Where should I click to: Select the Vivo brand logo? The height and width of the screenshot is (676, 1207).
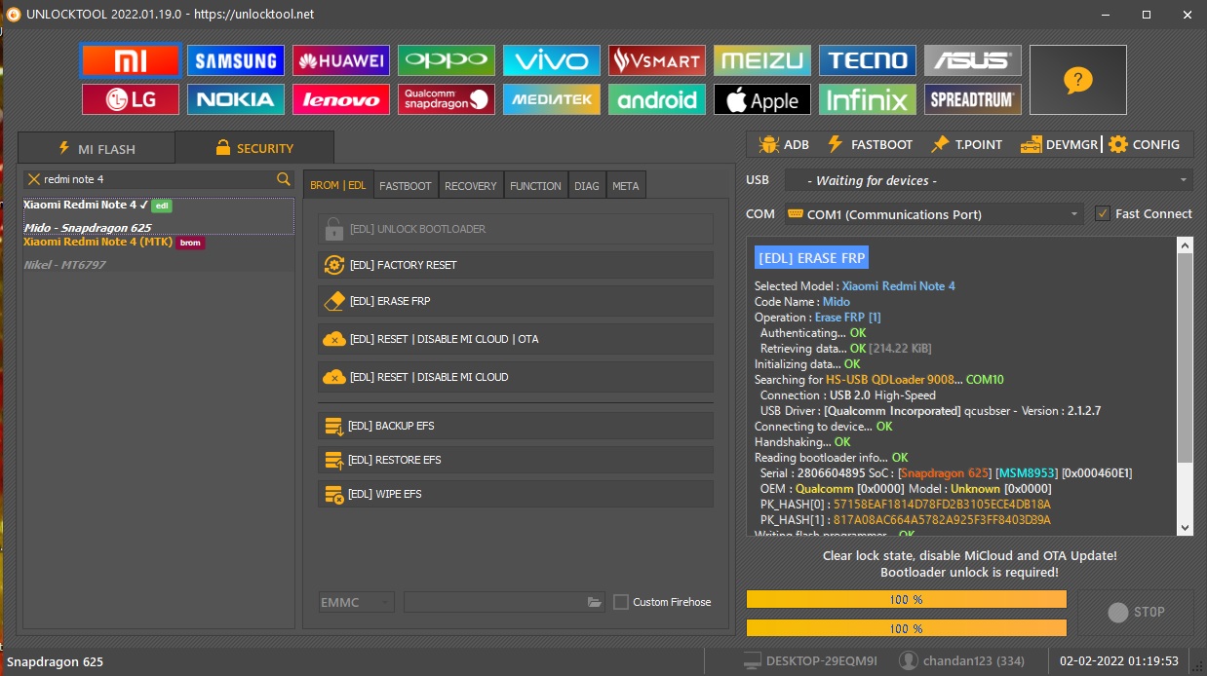[x=552, y=60]
